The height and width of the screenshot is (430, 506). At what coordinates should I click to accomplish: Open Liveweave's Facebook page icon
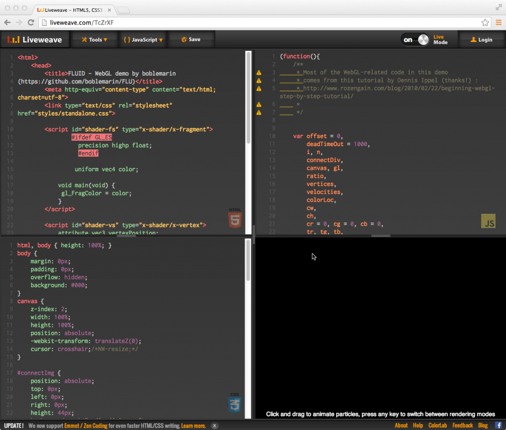click(x=498, y=425)
